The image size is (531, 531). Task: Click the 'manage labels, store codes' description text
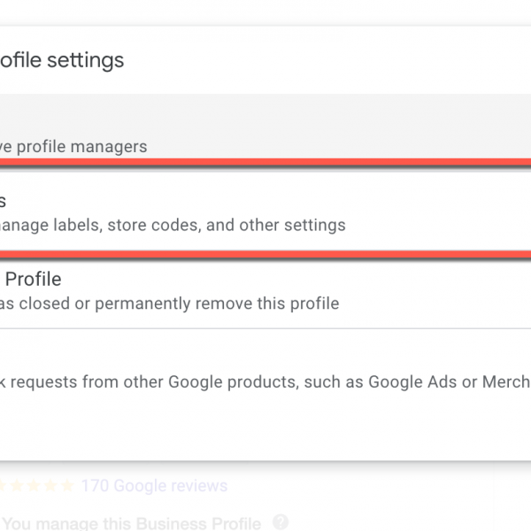[173, 225]
